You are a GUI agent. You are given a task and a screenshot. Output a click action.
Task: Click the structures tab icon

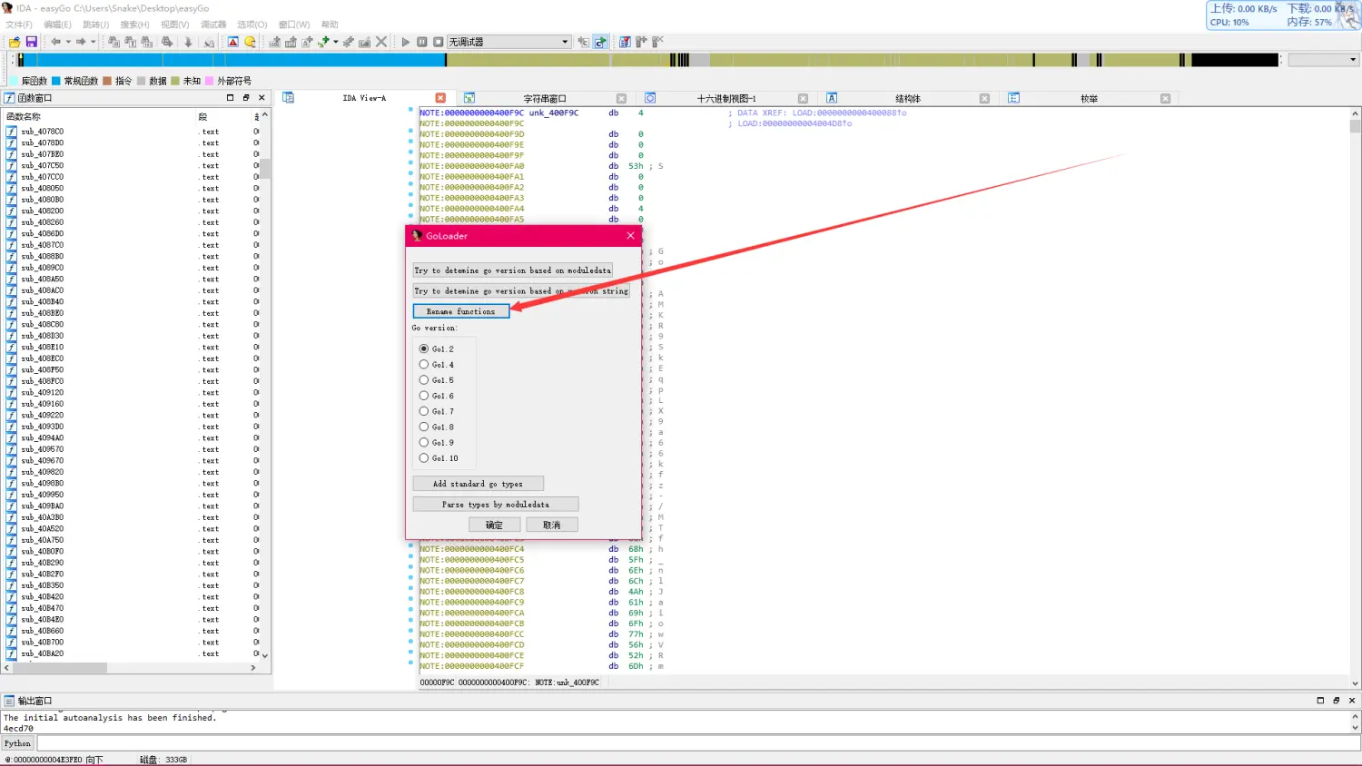[x=832, y=98]
